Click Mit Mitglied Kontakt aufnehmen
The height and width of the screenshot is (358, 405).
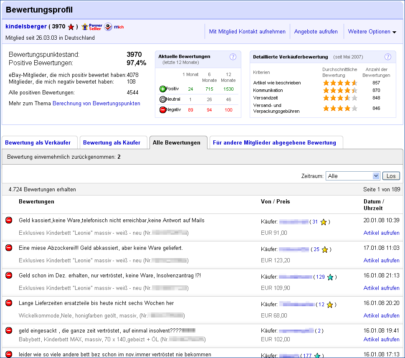(247, 31)
